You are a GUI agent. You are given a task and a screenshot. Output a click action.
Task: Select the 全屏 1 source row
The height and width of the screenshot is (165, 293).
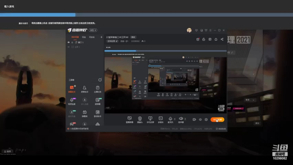click(x=85, y=47)
